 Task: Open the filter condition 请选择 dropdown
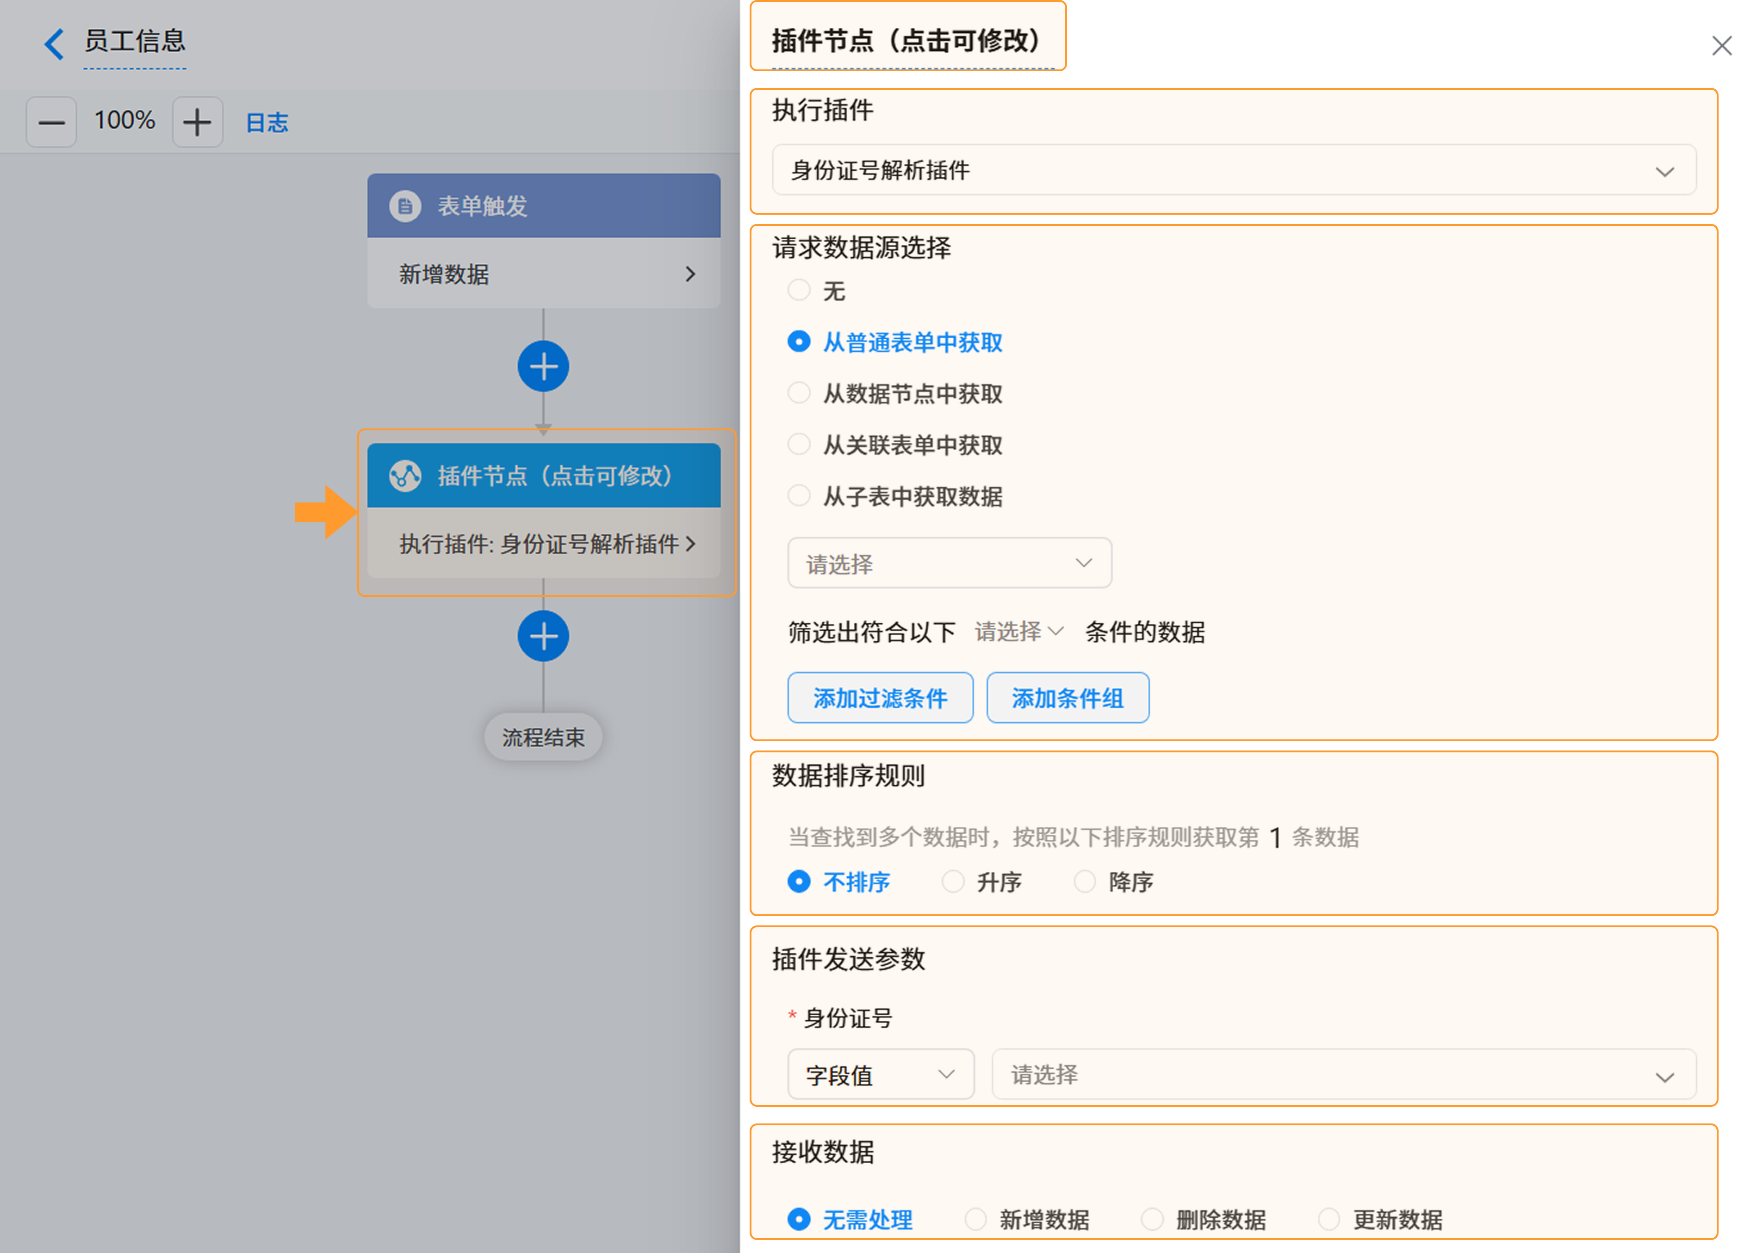(1019, 632)
